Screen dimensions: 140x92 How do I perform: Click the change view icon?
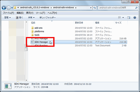click(119, 17)
